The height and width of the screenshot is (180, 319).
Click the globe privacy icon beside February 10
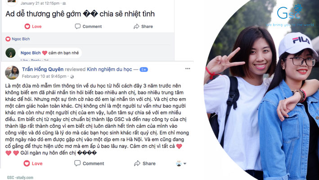click(72, 76)
